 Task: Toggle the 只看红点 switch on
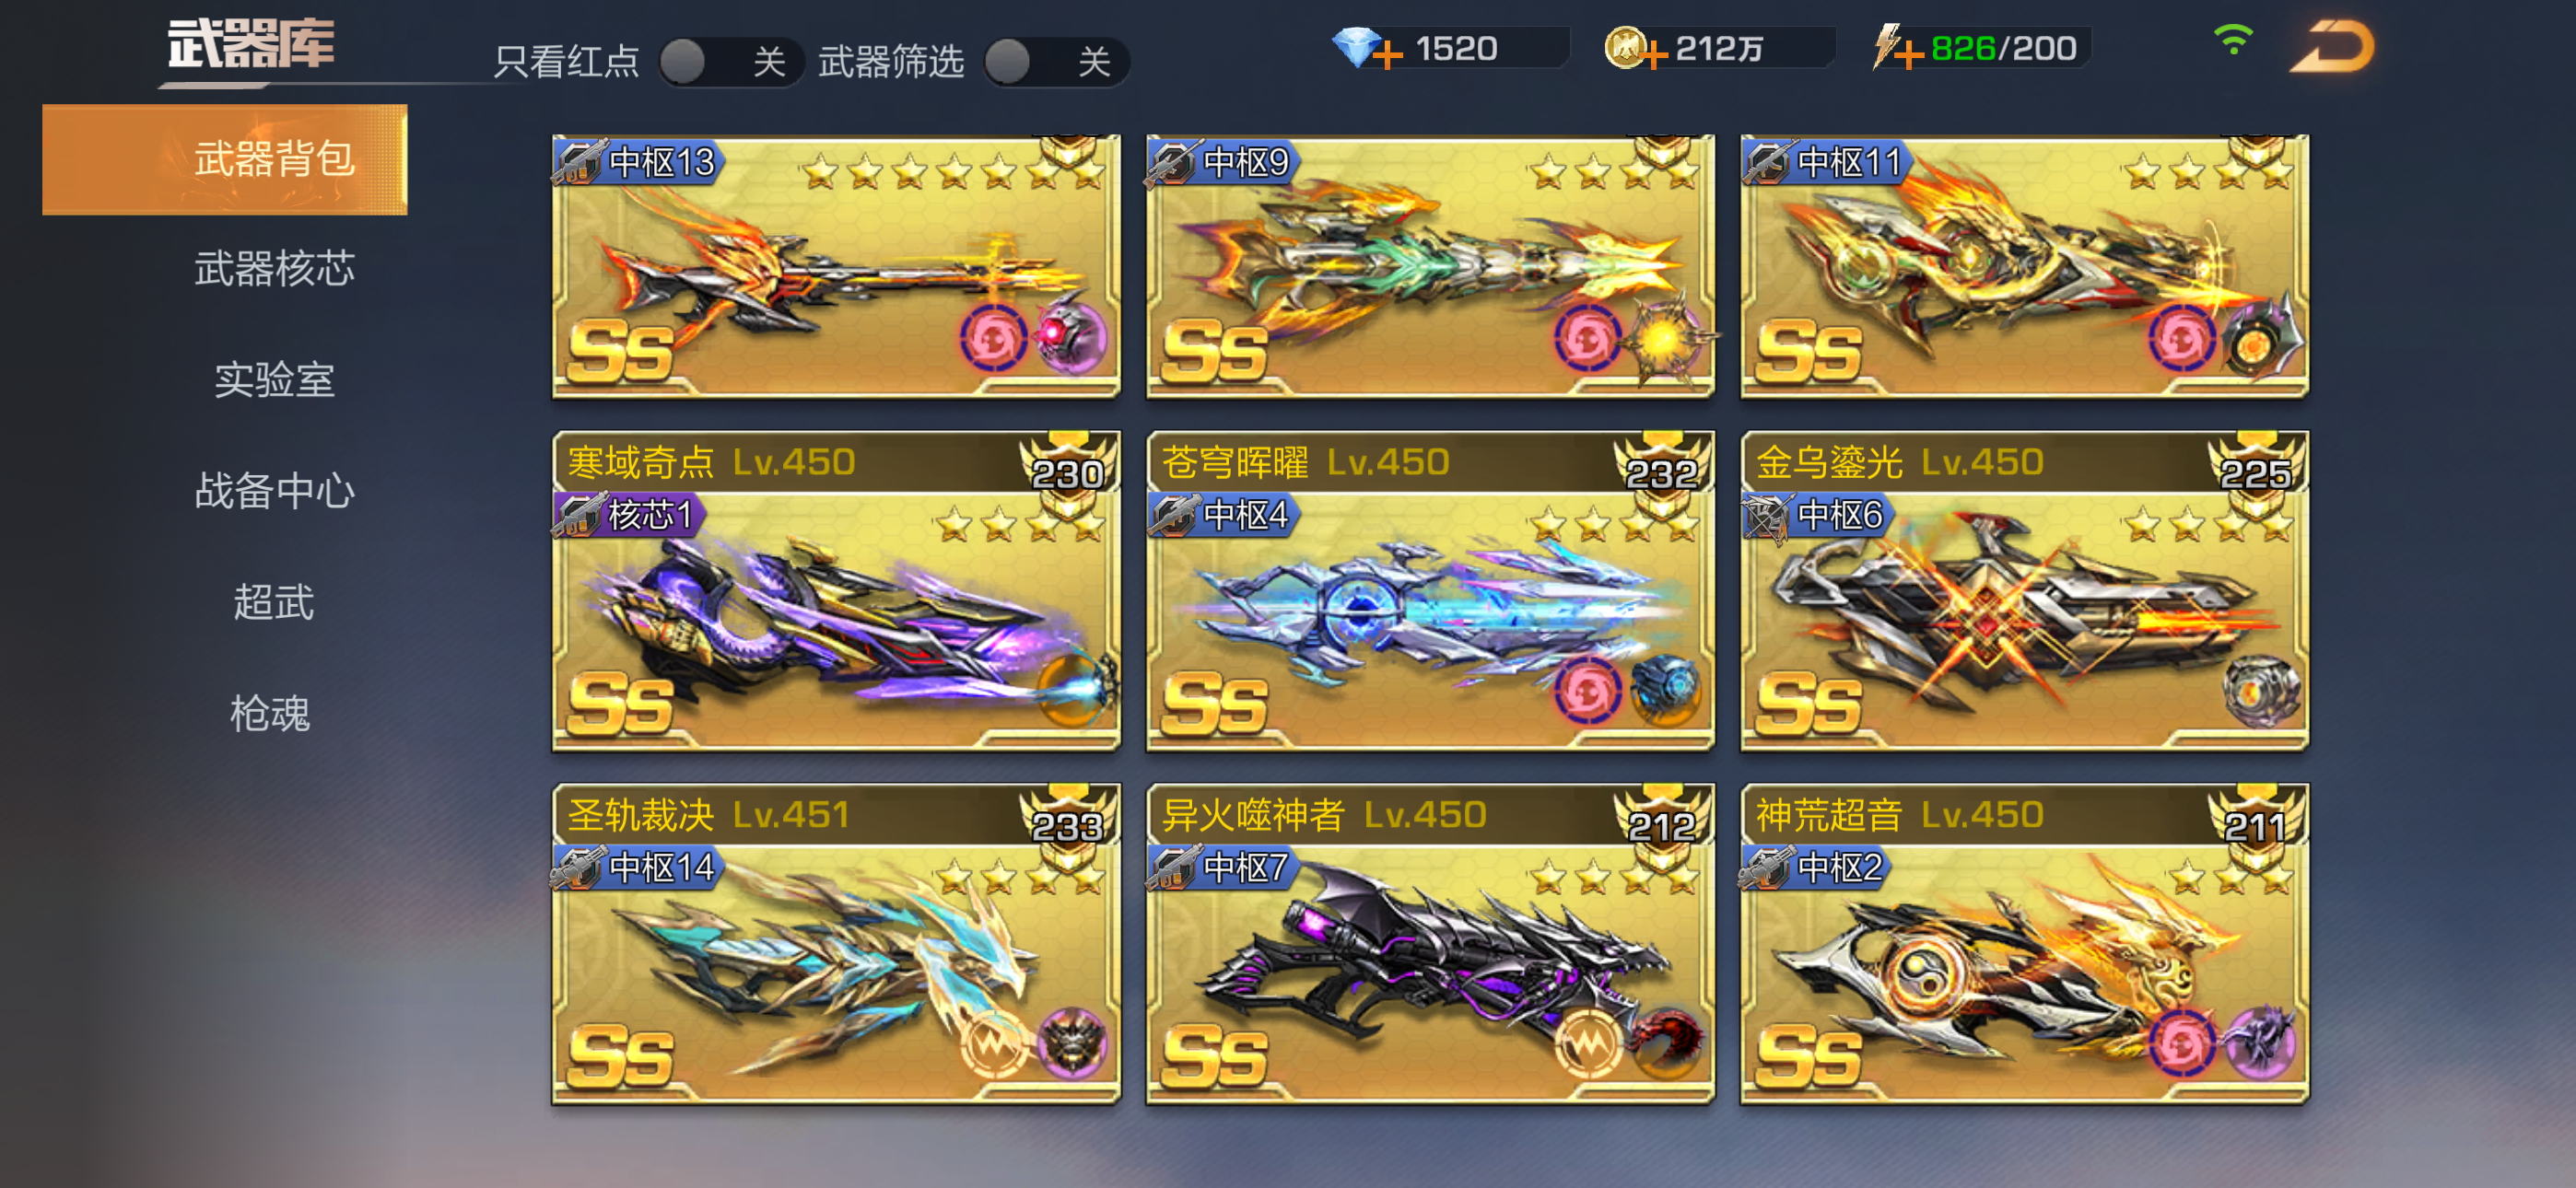[731, 62]
